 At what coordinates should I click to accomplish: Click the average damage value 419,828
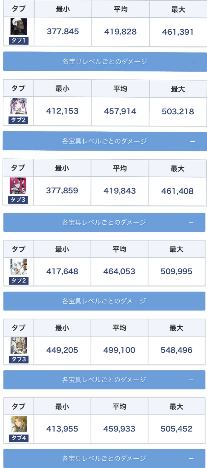tap(121, 32)
